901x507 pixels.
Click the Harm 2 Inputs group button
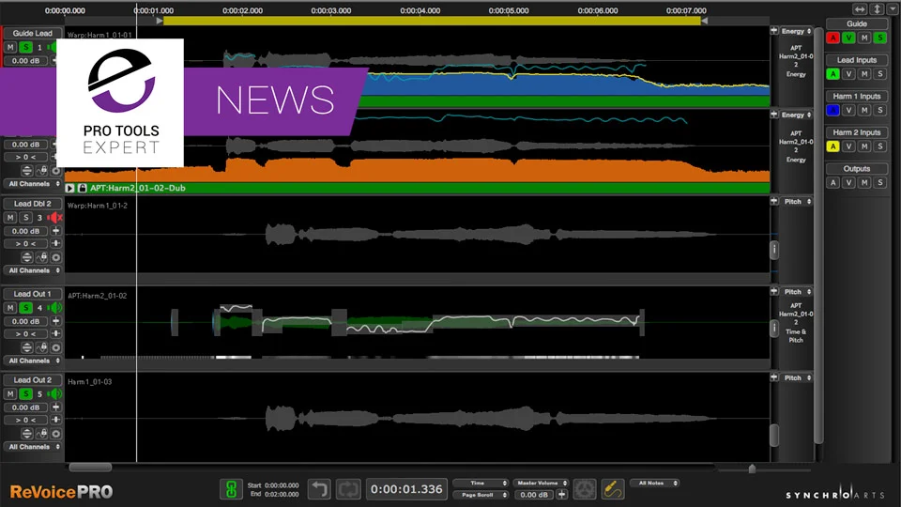click(x=857, y=132)
